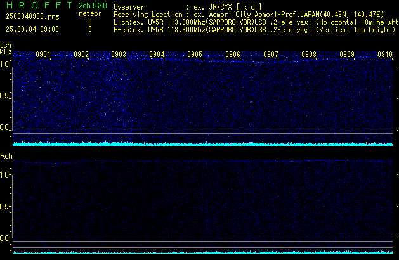The image size is (399, 260).
Task: Select the filename 2509040900.png
Action: [32, 16]
